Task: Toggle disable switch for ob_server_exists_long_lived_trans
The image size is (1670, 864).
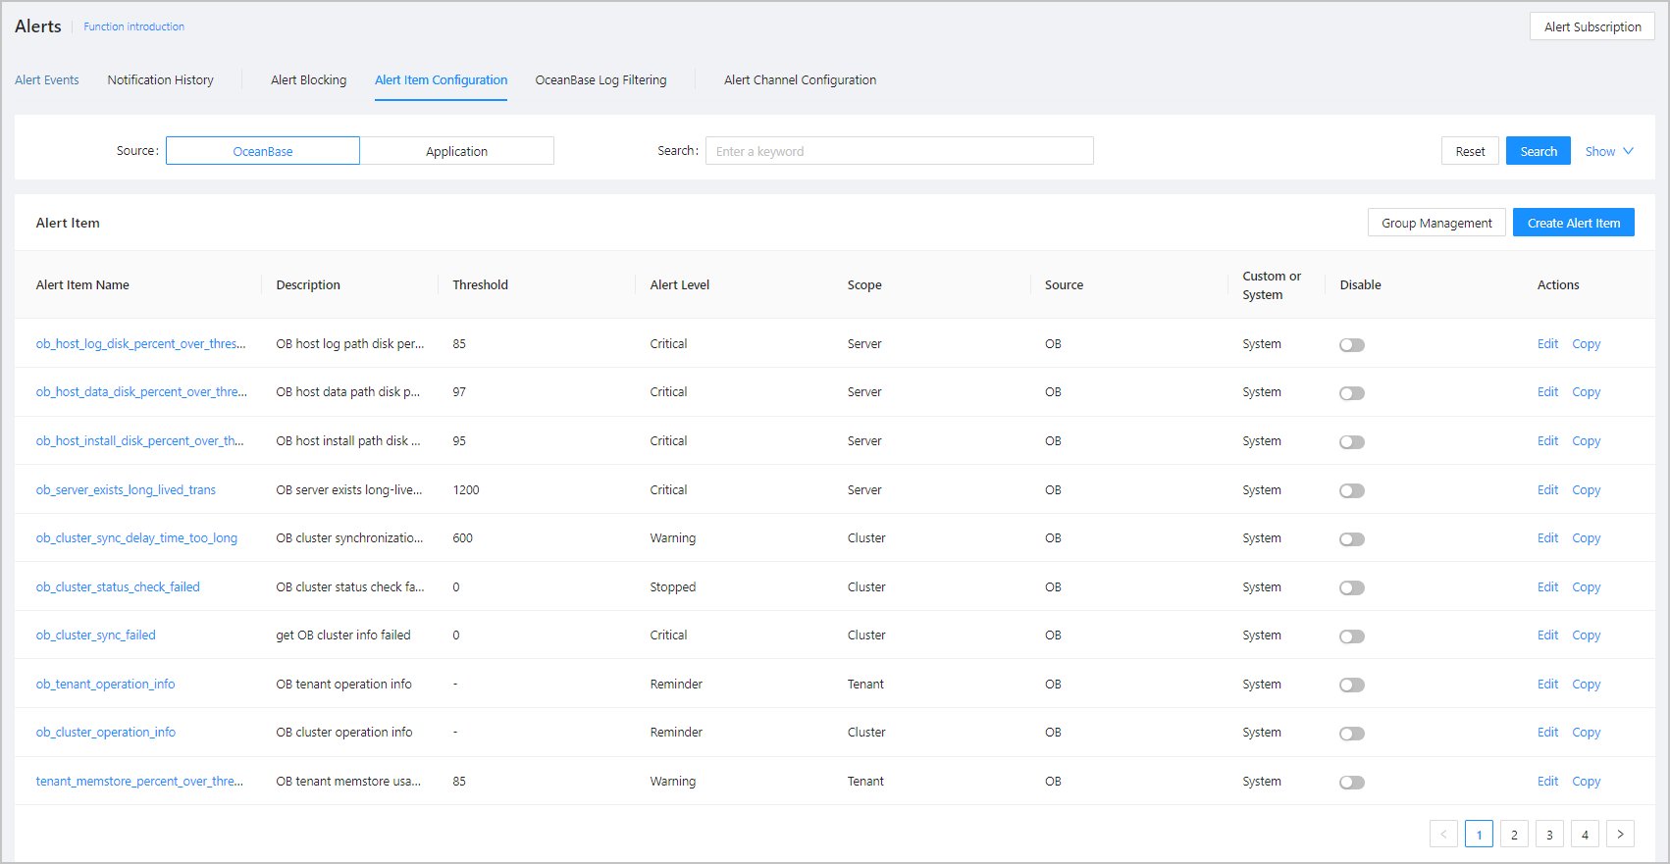Action: (x=1352, y=490)
